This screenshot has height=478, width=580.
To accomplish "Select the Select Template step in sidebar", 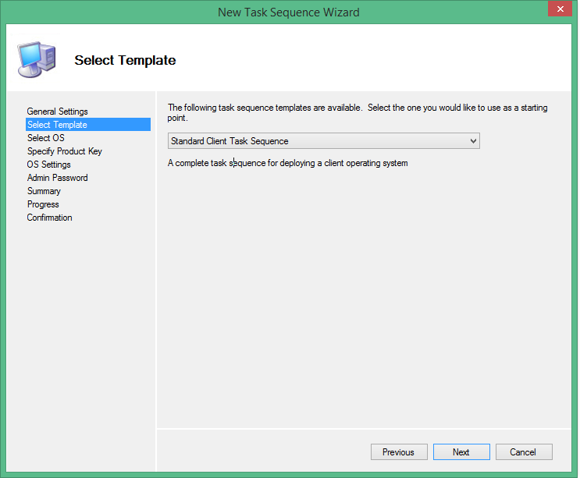I will (57, 125).
